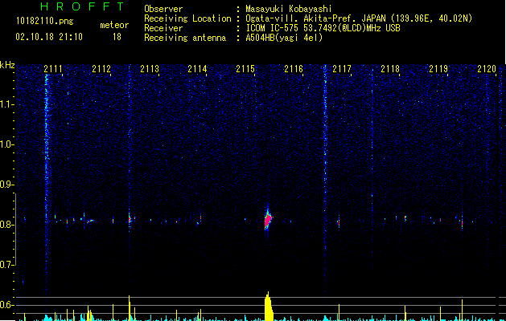Click the Receiving antenna label
The height and width of the screenshot is (321, 506).
[185, 38]
